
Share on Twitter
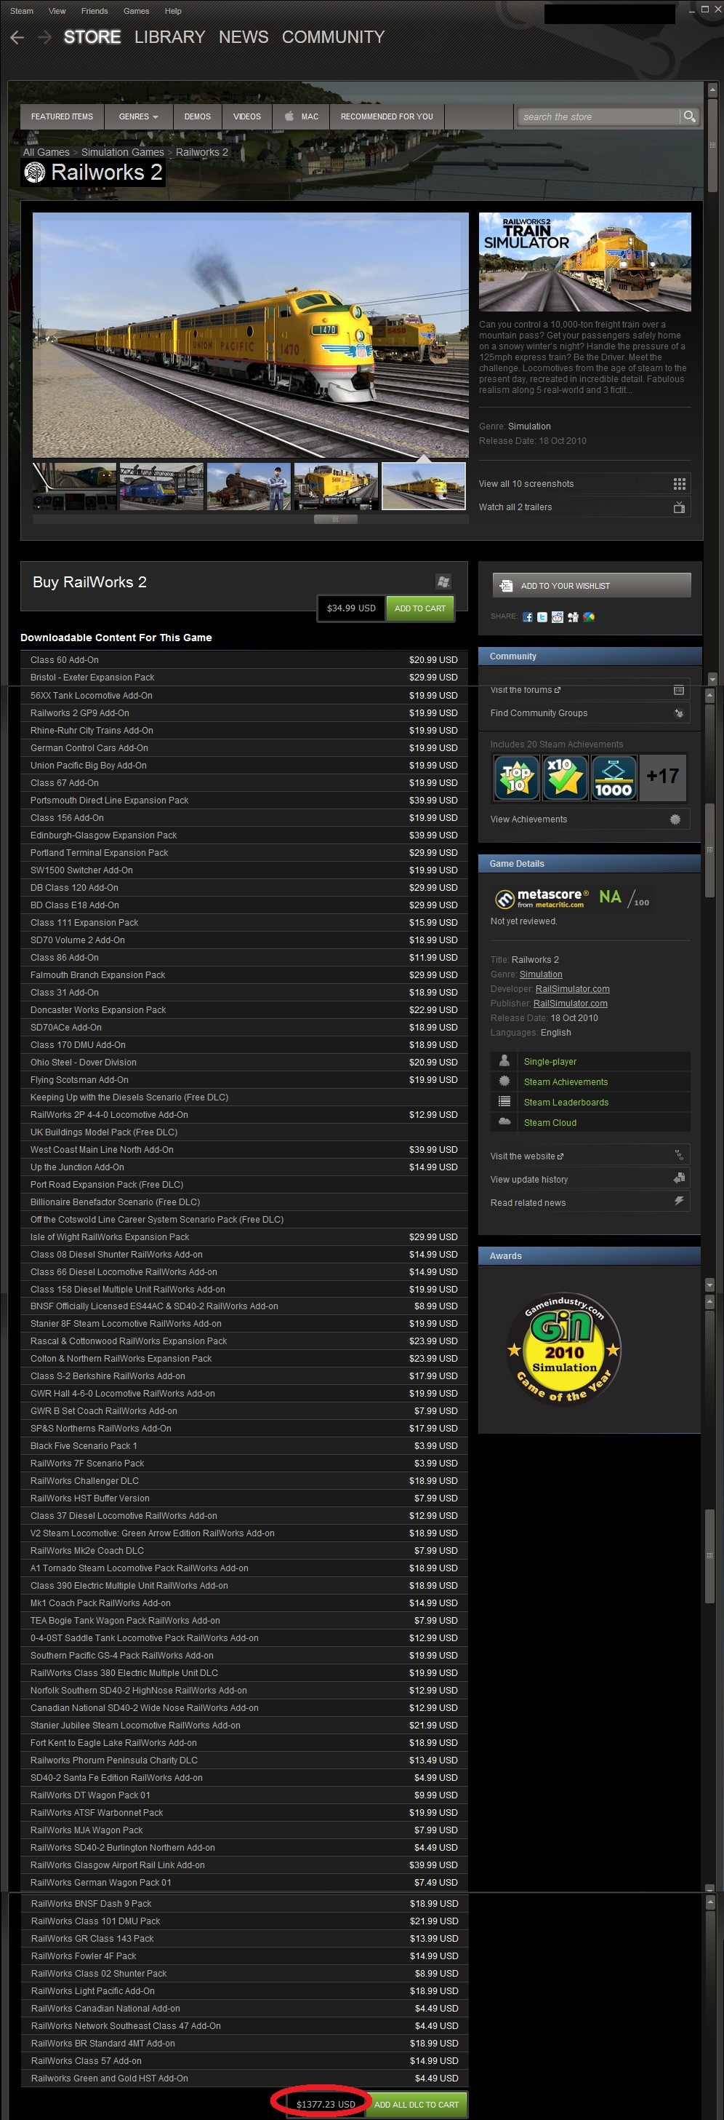(x=542, y=617)
